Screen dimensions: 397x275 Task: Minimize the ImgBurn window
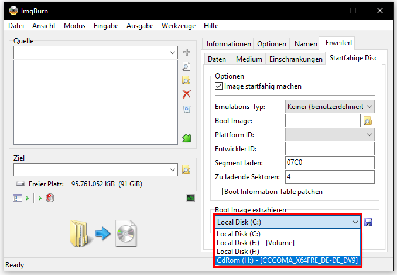pyautogui.click(x=327, y=11)
